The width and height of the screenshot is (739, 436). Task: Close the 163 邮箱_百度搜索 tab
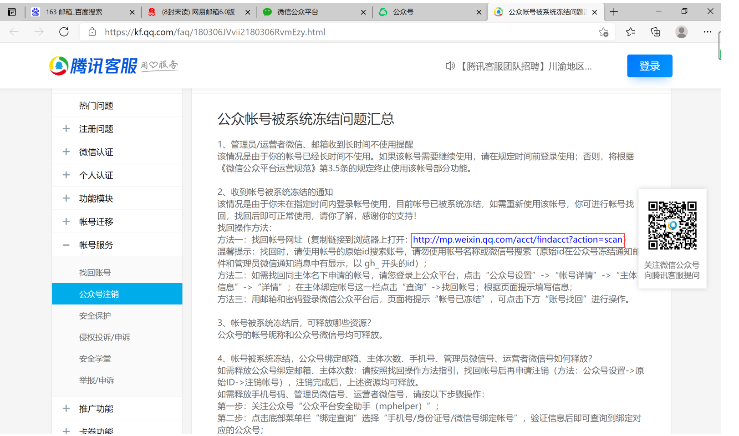pyautogui.click(x=132, y=12)
